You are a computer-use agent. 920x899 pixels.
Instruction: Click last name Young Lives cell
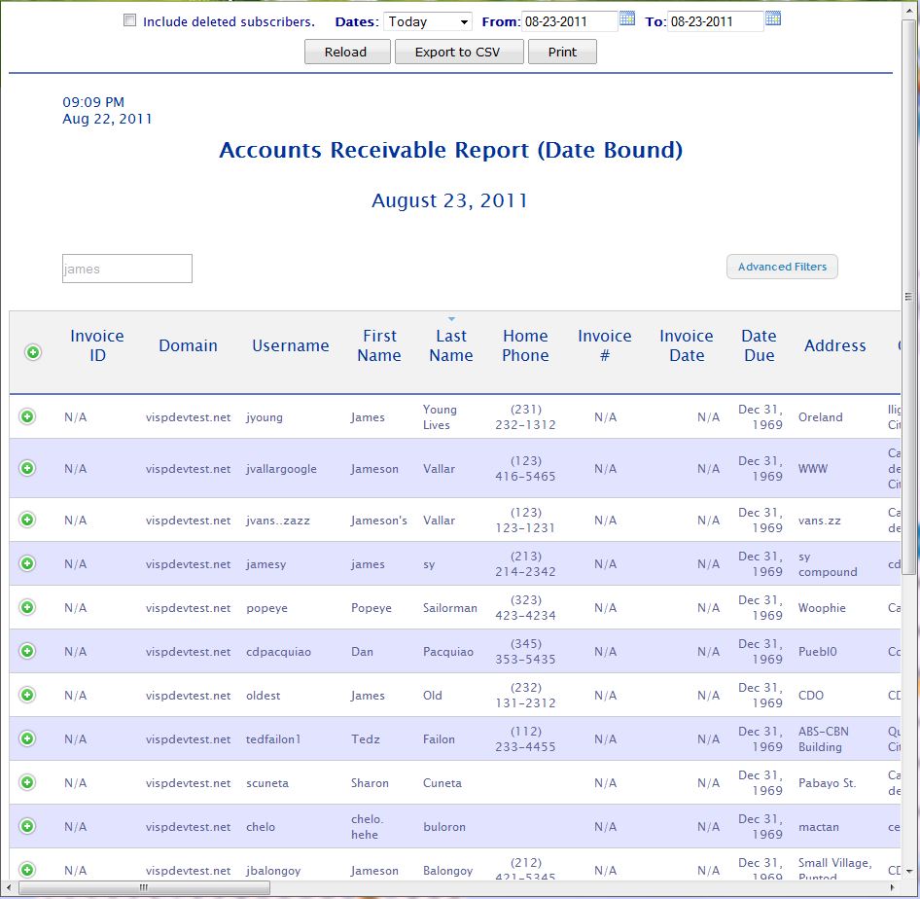[x=440, y=416]
